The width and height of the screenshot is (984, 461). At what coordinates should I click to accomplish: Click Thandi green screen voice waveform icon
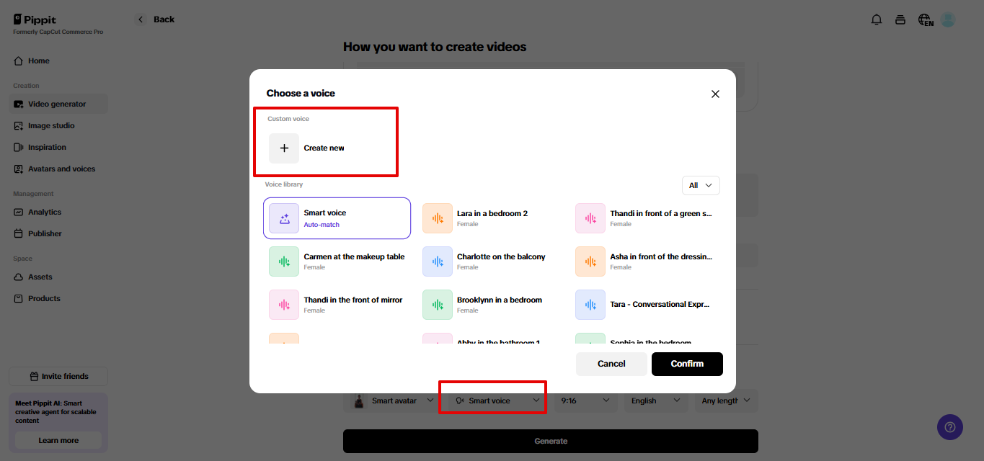[590, 218]
